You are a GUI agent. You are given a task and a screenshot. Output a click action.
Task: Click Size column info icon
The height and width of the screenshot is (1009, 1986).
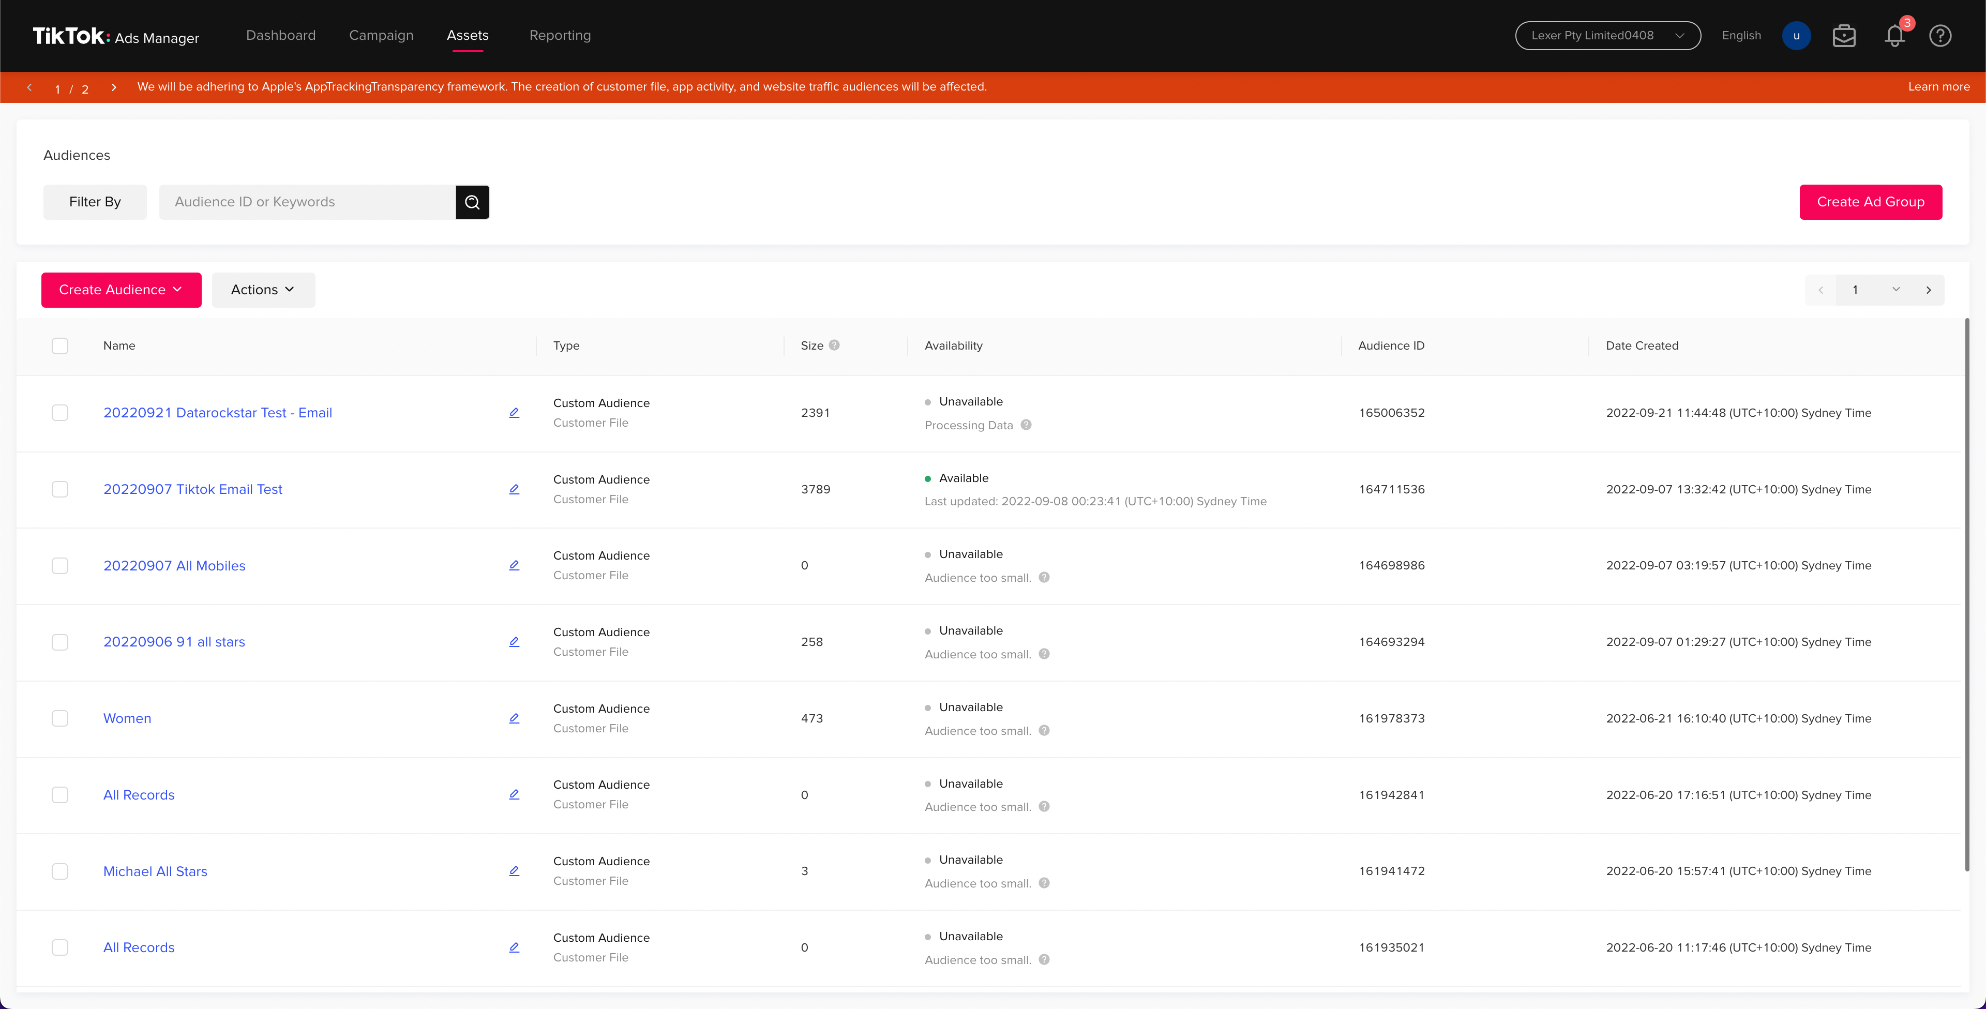click(x=834, y=345)
